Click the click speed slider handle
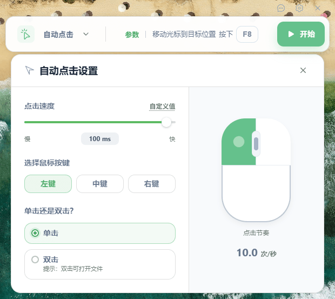The image size is (335, 299). tap(166, 122)
